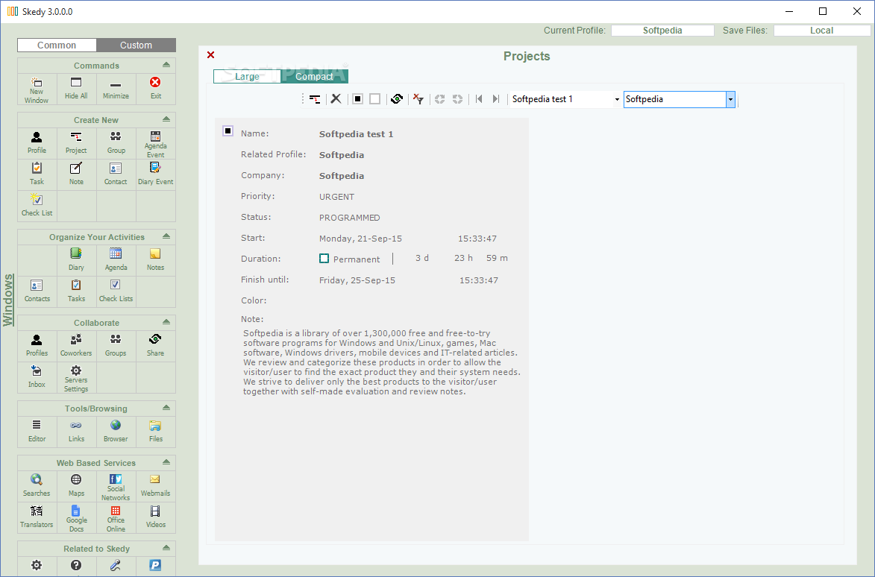
Task: Click the red Exit icon
Action: tap(156, 89)
